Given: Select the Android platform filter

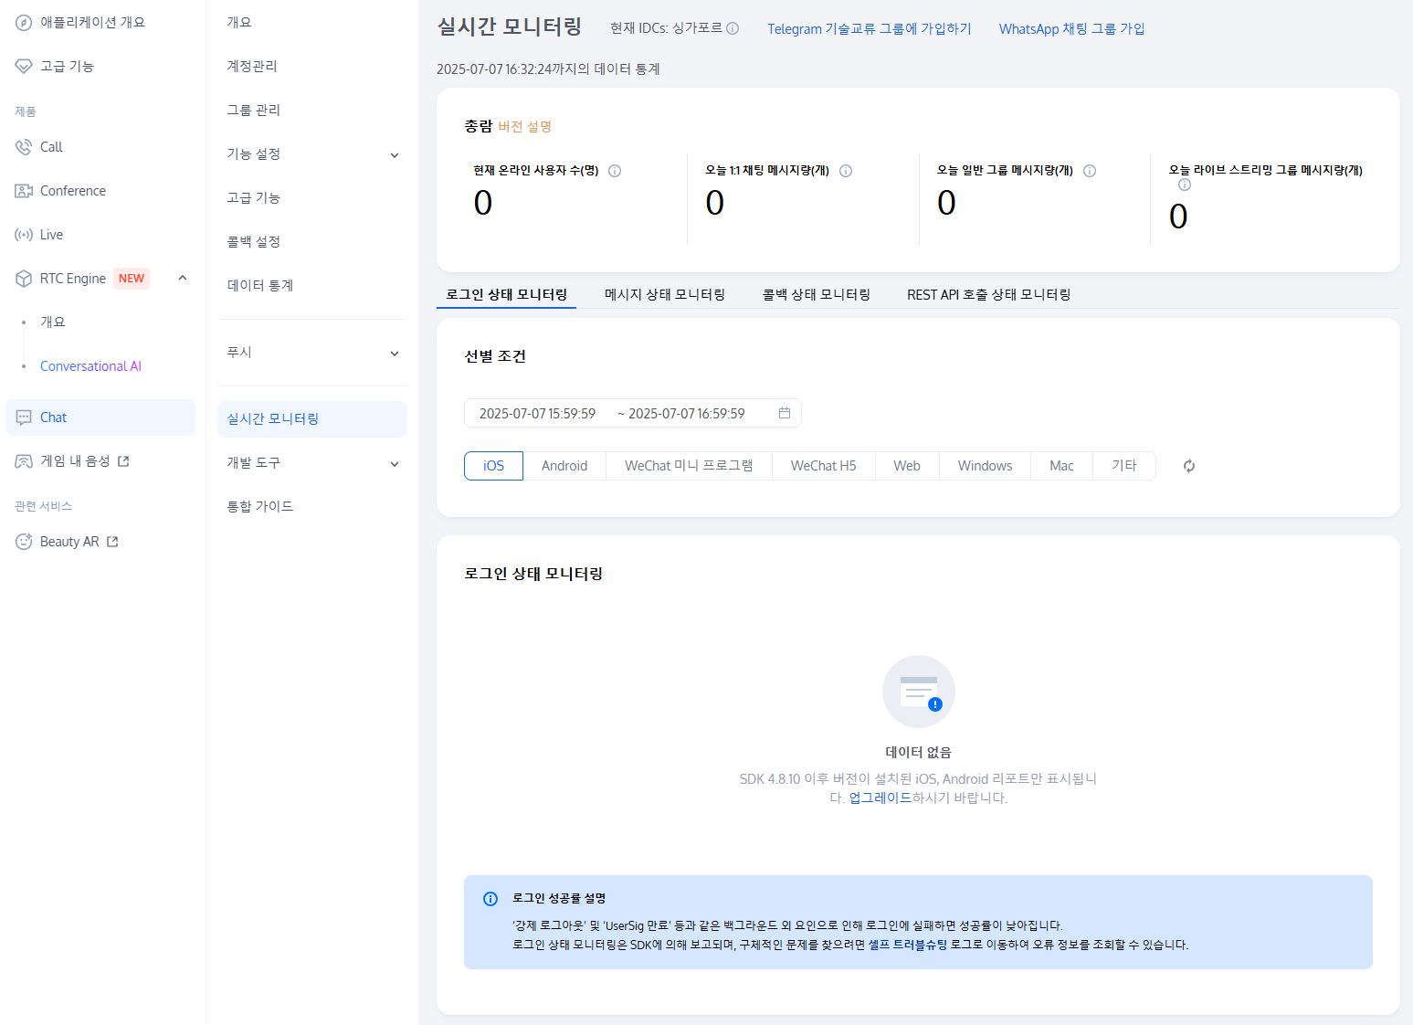Looking at the screenshot, I should 564,466.
